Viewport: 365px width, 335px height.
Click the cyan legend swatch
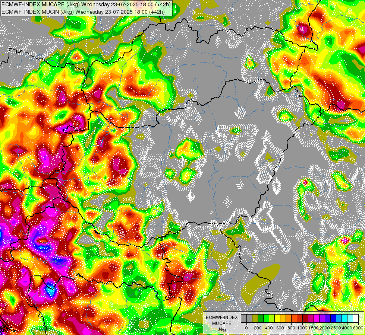point(344,319)
